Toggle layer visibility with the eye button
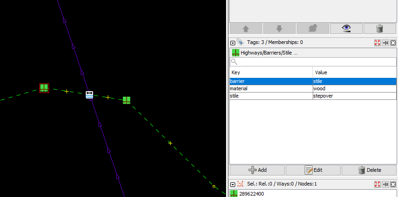This screenshot has height=197, width=398. click(x=346, y=29)
